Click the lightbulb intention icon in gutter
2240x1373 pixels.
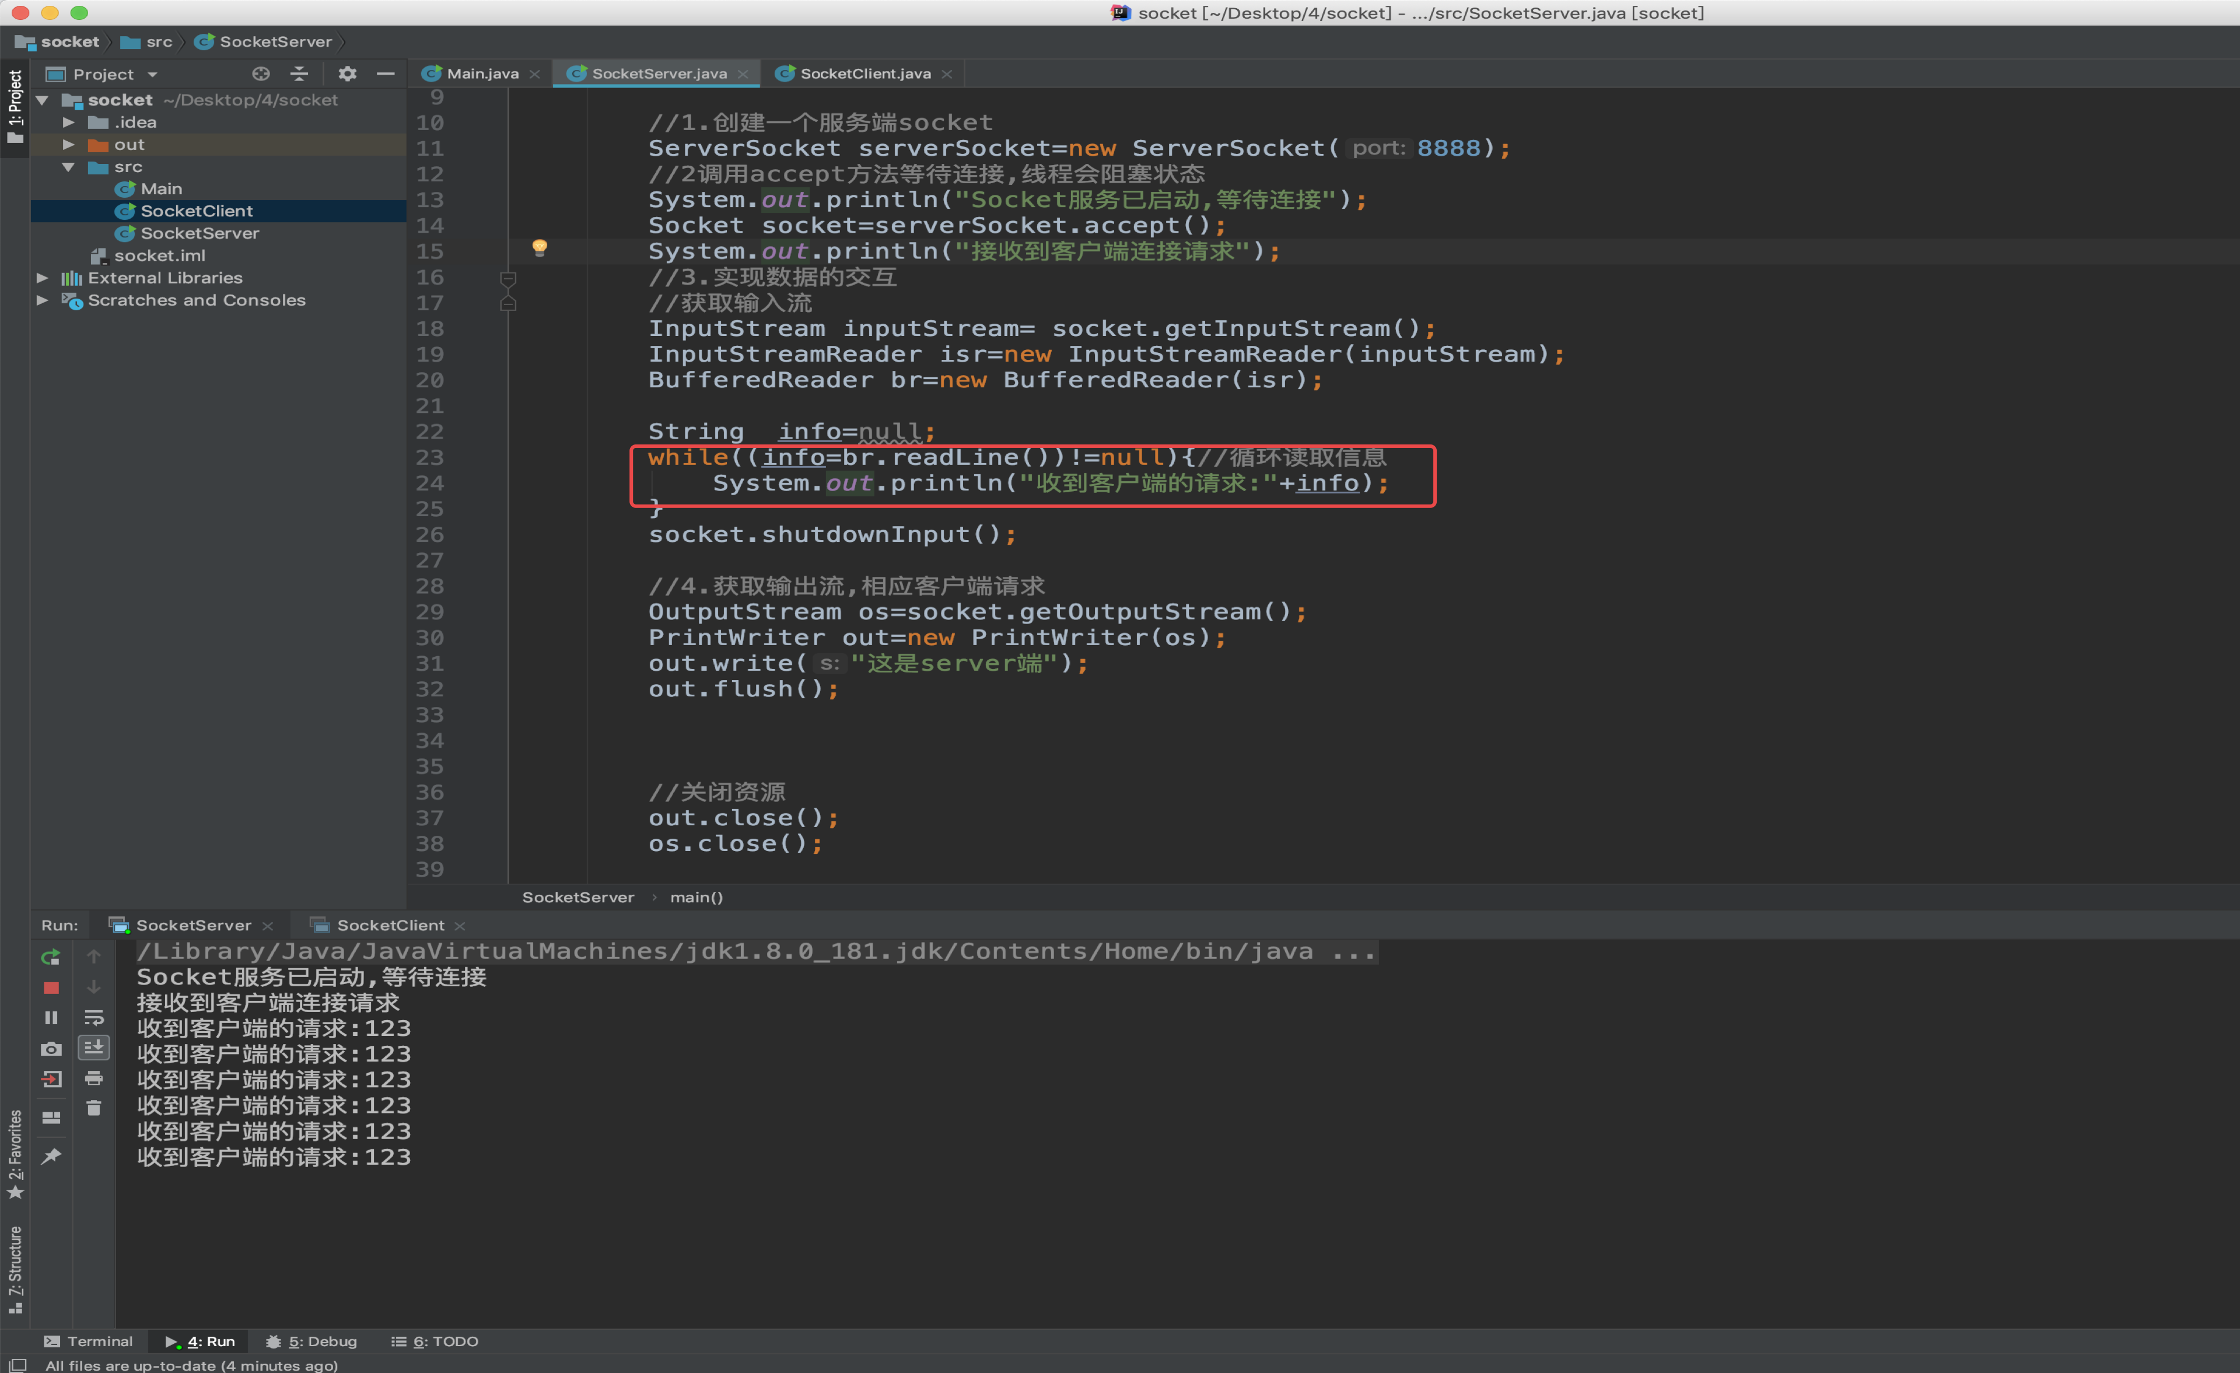(539, 247)
